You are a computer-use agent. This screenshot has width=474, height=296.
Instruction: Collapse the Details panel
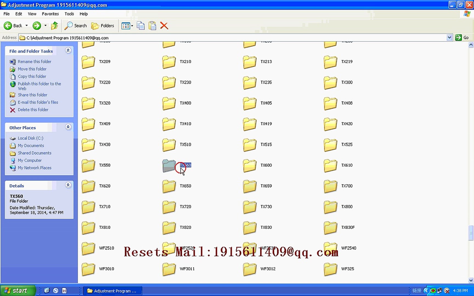pos(68,185)
